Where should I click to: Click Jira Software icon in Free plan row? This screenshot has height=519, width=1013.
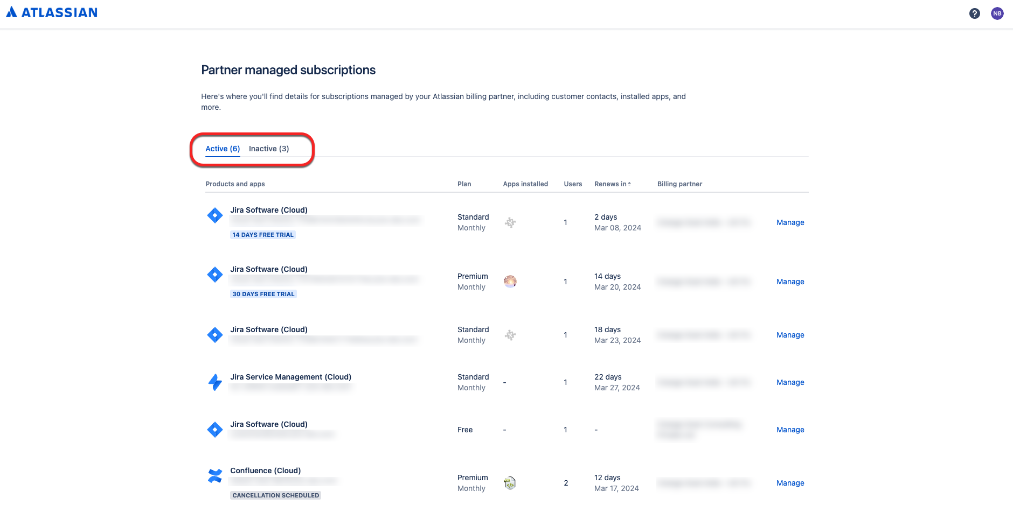point(215,430)
